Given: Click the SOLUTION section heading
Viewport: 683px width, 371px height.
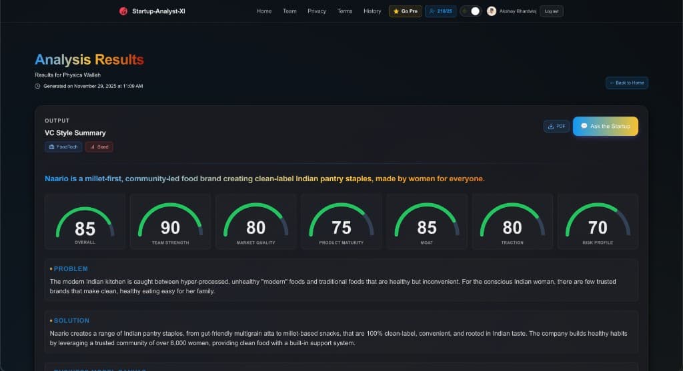Looking at the screenshot, I should (71, 320).
